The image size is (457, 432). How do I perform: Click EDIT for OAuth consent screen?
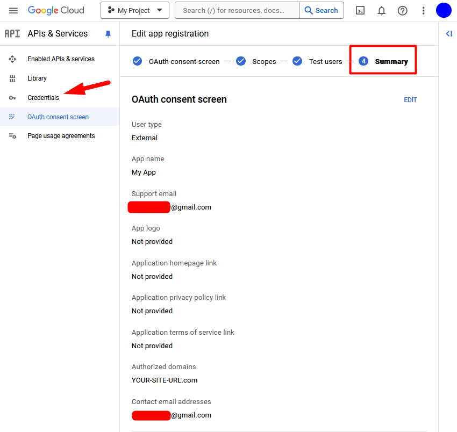pos(410,100)
